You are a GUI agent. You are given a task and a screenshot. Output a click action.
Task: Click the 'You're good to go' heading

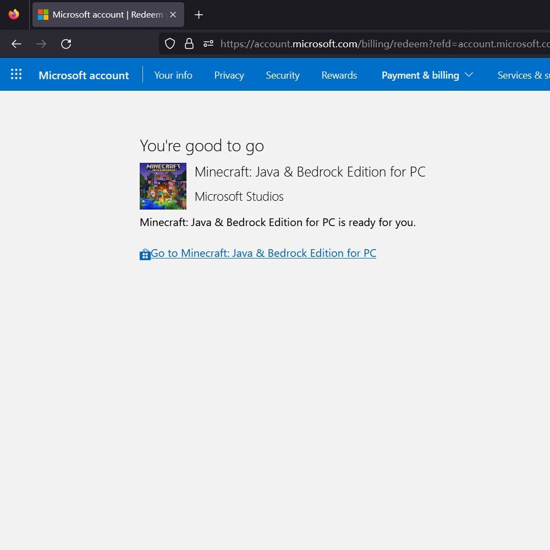click(202, 146)
